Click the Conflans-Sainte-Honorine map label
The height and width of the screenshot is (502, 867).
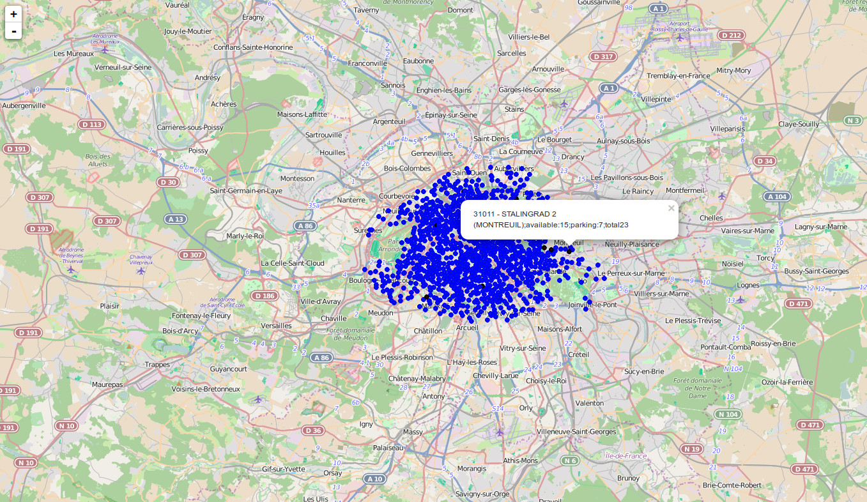click(253, 47)
